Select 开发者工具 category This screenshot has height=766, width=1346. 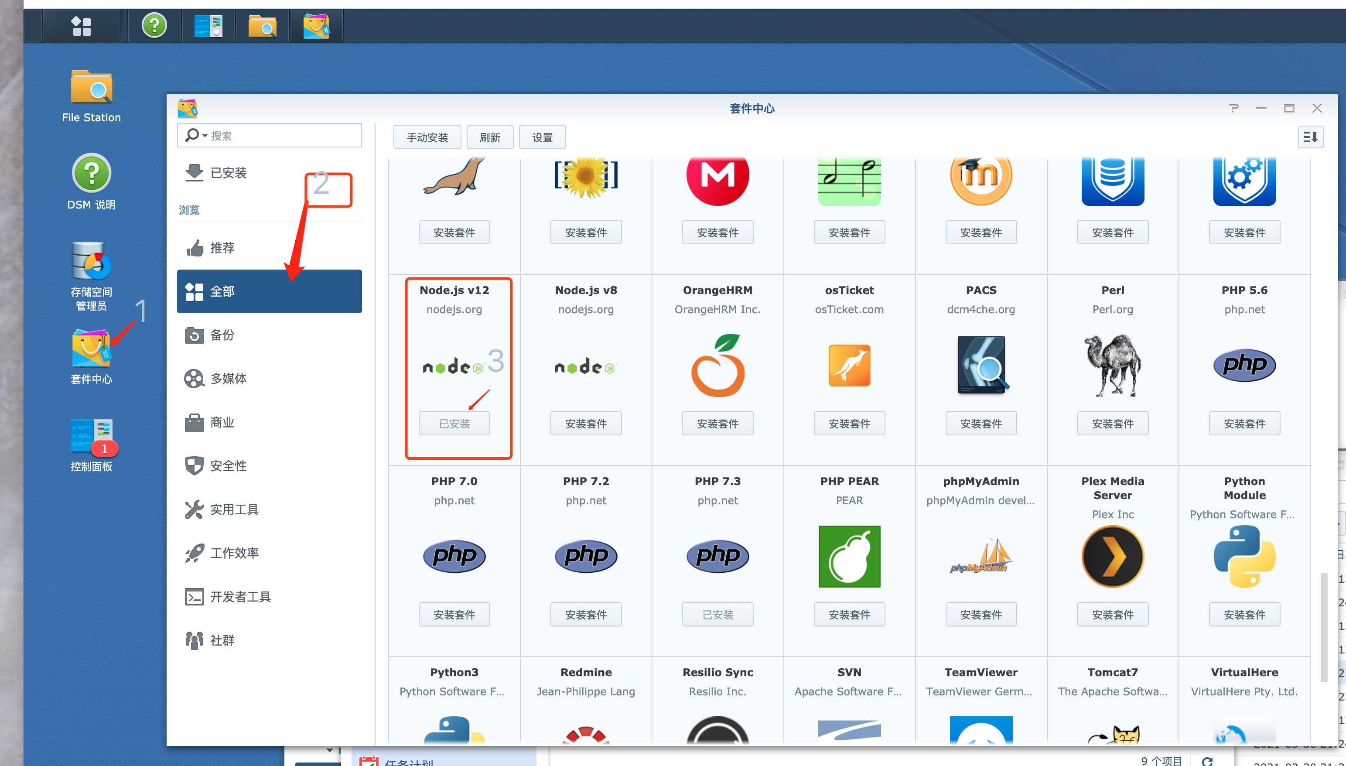point(269,597)
